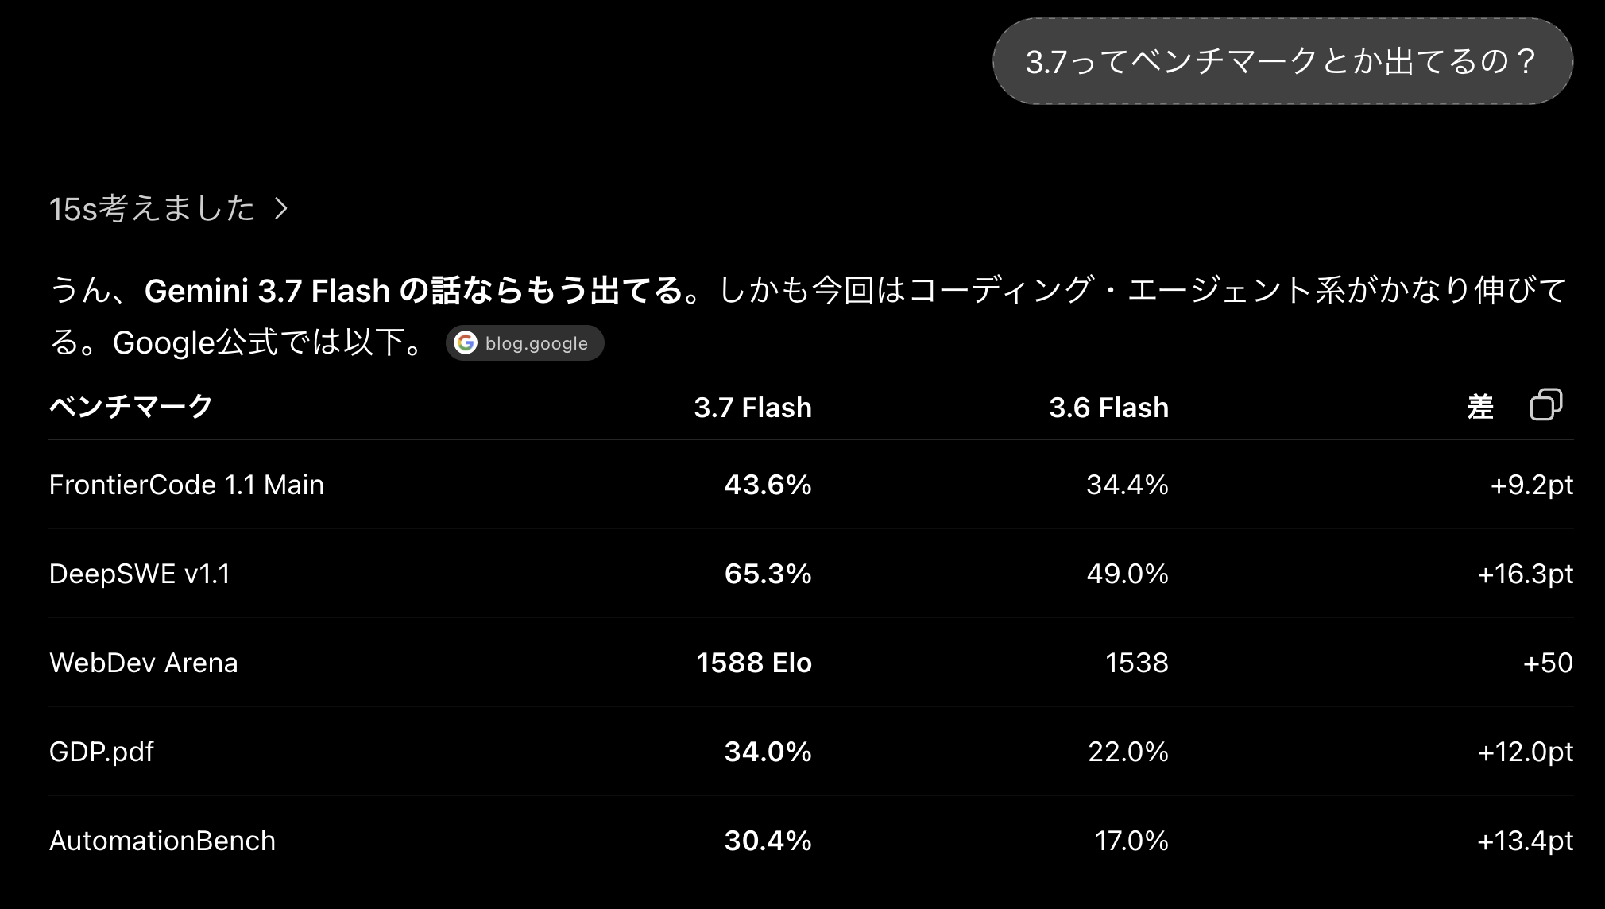Copy the benchmark table with copy icon
This screenshot has width=1605, height=909.
(1545, 404)
